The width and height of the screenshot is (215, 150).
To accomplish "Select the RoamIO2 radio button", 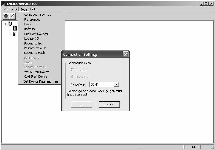I will coord(72,77).
